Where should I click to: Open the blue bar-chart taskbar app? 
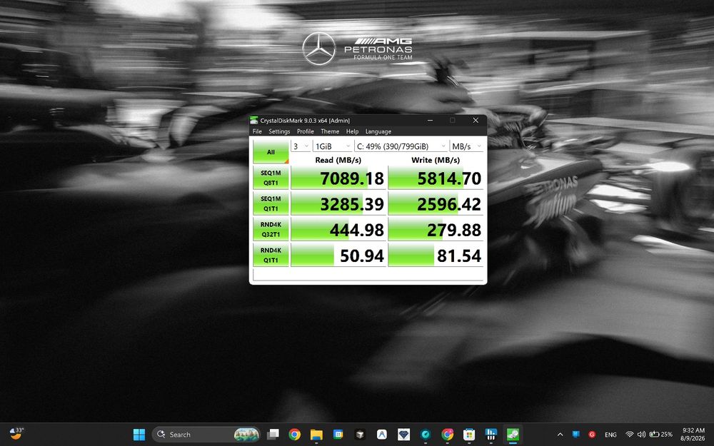[x=491, y=434]
